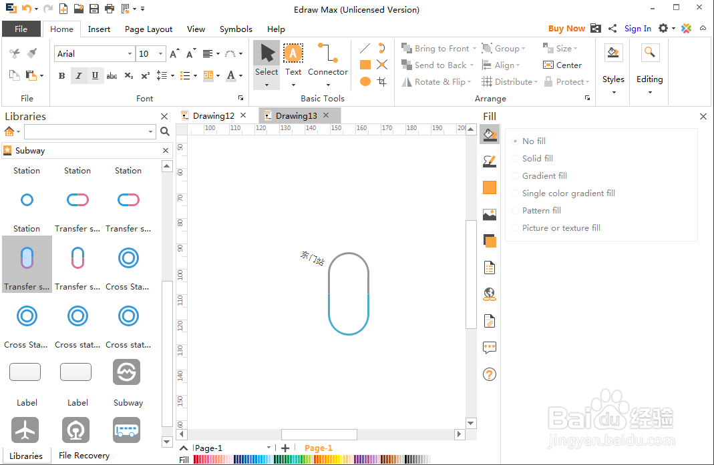714x465 pixels.
Task: Open the Insert picture panel icon
Action: point(490,214)
